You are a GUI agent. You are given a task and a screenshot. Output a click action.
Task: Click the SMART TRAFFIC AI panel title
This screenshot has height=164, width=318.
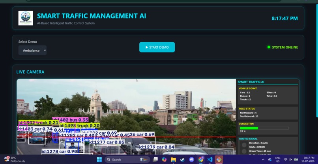click(x=251, y=82)
